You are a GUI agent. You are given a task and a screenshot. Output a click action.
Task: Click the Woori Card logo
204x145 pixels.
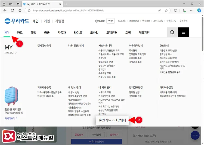pyautogui.click(x=17, y=21)
